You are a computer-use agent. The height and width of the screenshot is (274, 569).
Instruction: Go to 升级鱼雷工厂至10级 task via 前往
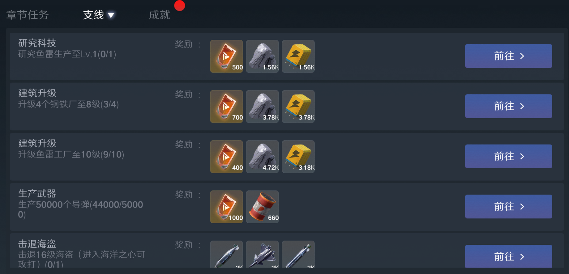[x=509, y=156]
